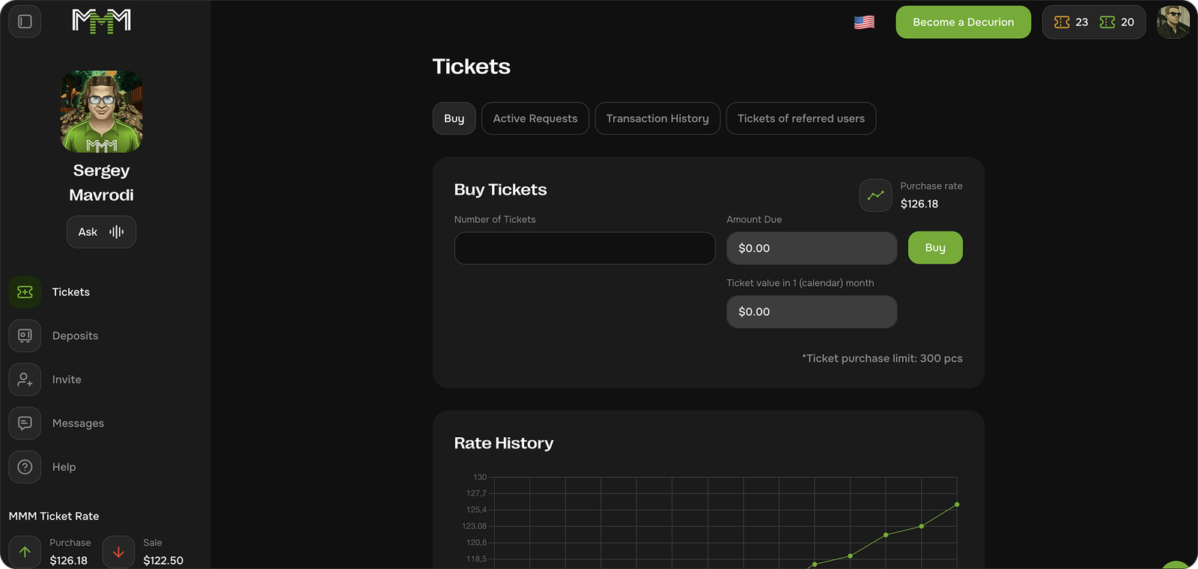Select the Buy tab
Viewport: 1198px width, 569px height.
pyautogui.click(x=454, y=118)
